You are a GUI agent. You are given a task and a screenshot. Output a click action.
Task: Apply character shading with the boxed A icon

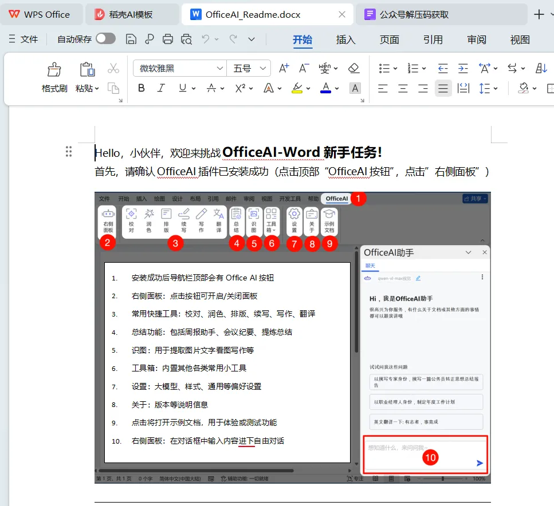point(355,88)
